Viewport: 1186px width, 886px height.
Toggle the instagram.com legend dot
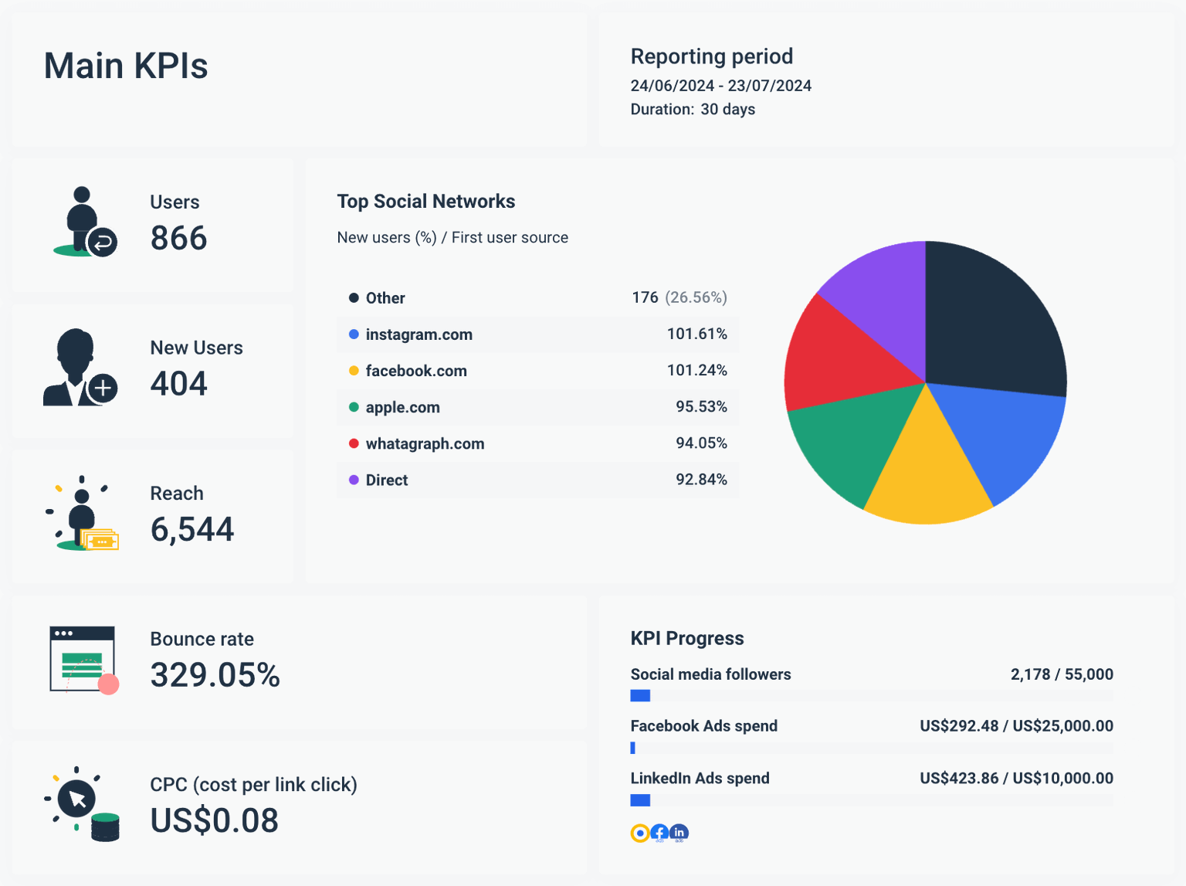click(353, 334)
